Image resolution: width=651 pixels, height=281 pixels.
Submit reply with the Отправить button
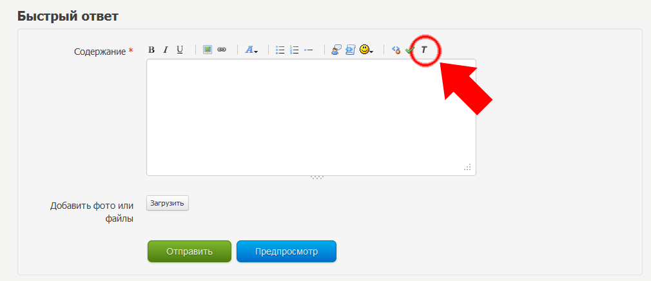coord(189,251)
